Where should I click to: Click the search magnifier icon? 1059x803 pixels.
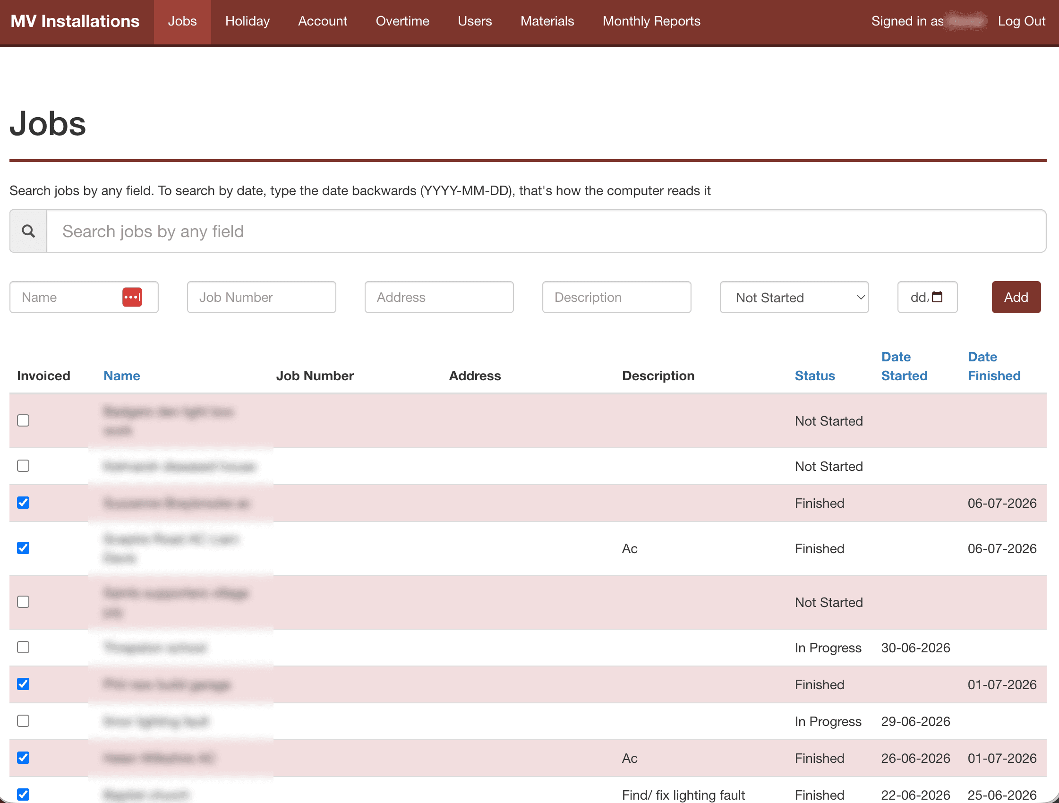pos(28,231)
